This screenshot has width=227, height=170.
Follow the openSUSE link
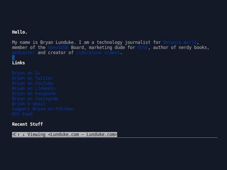click(58, 48)
